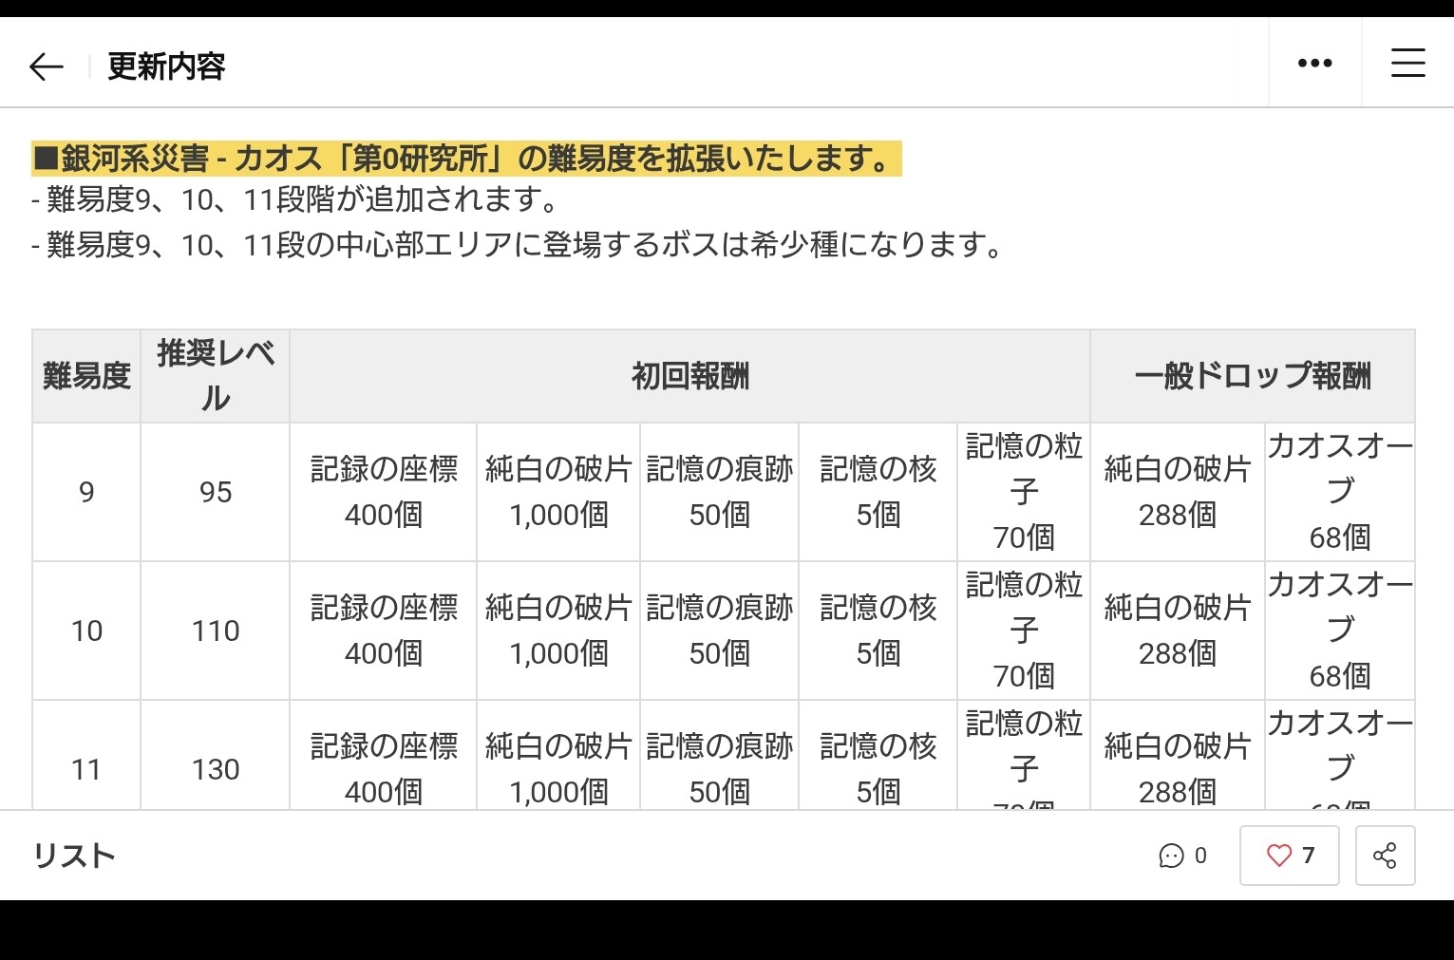Go back to list via リスト

[x=74, y=856]
